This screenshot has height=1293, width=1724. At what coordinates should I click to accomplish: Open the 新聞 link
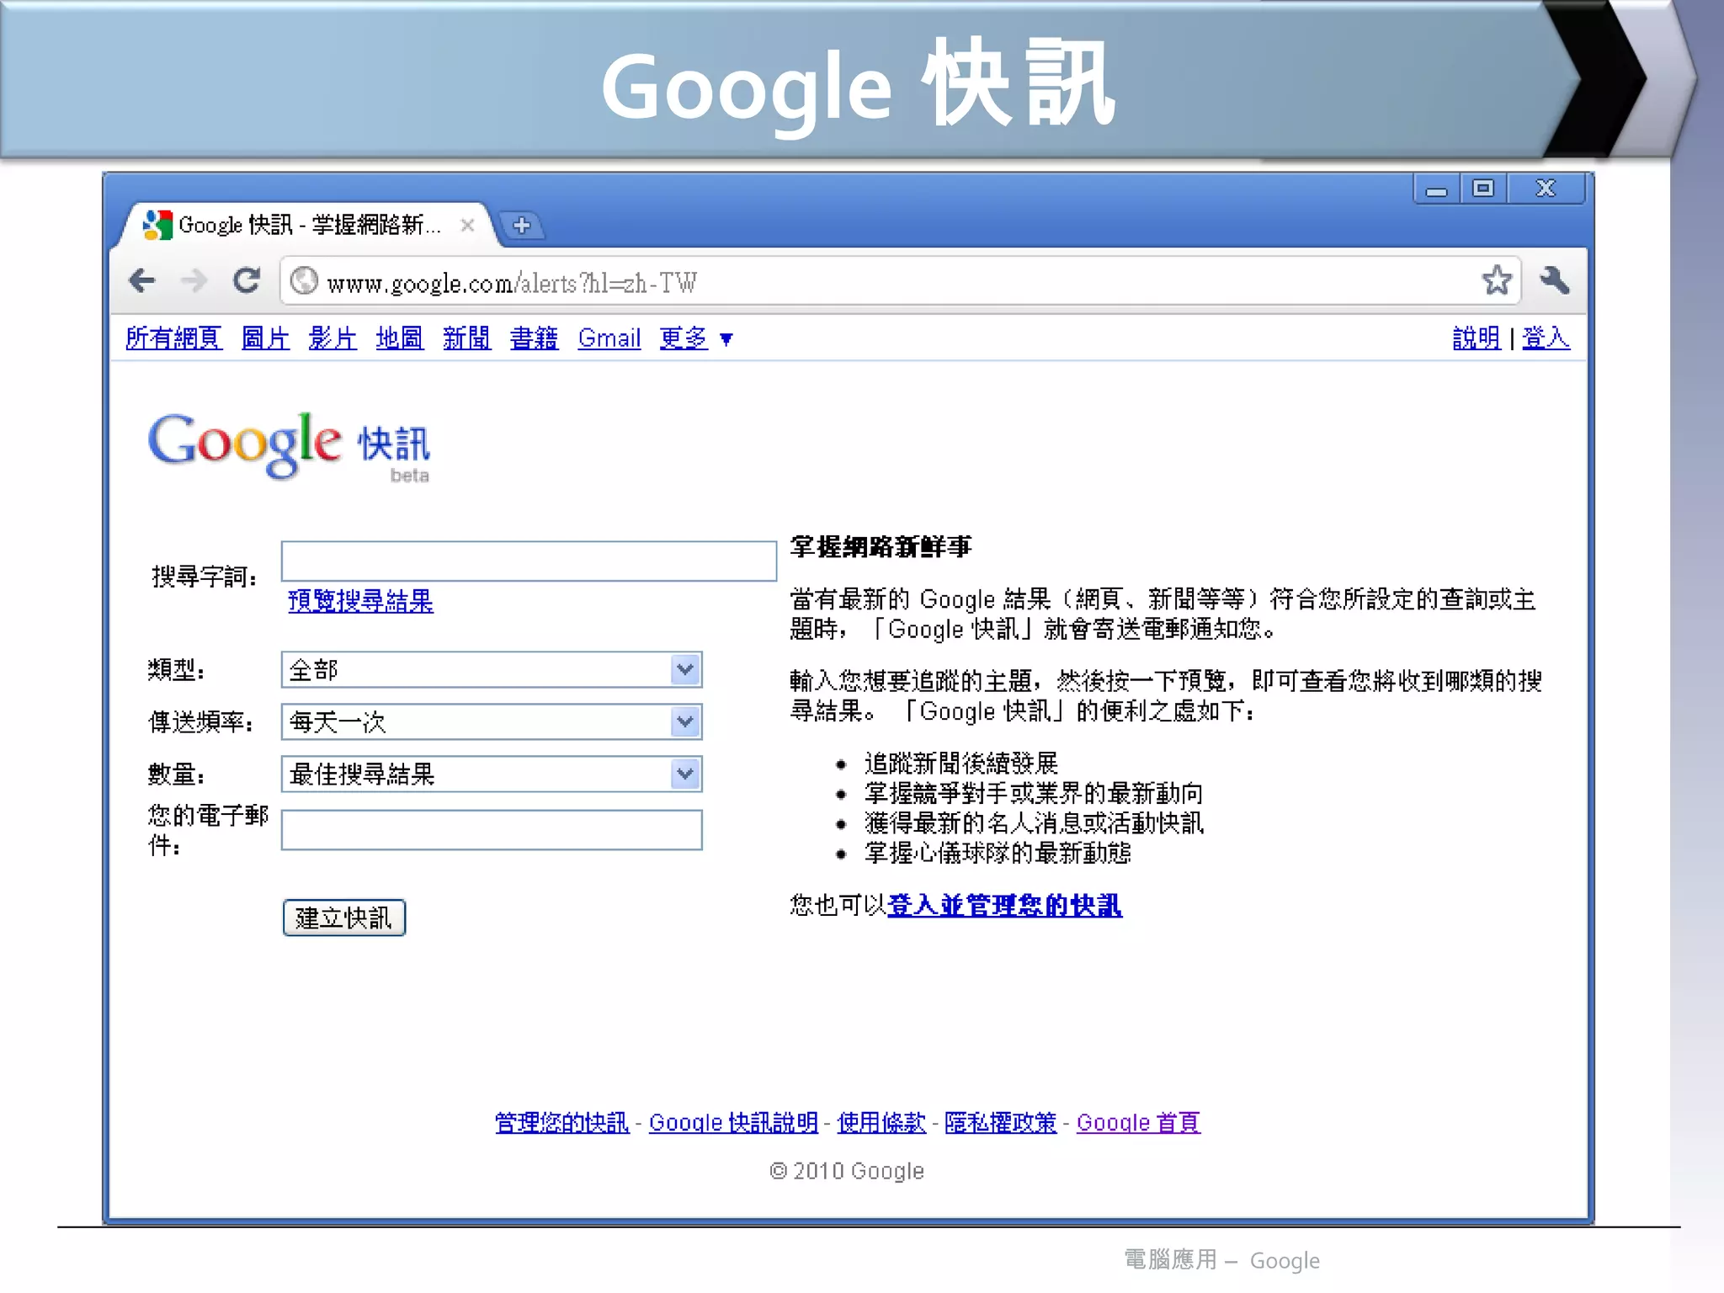467,338
